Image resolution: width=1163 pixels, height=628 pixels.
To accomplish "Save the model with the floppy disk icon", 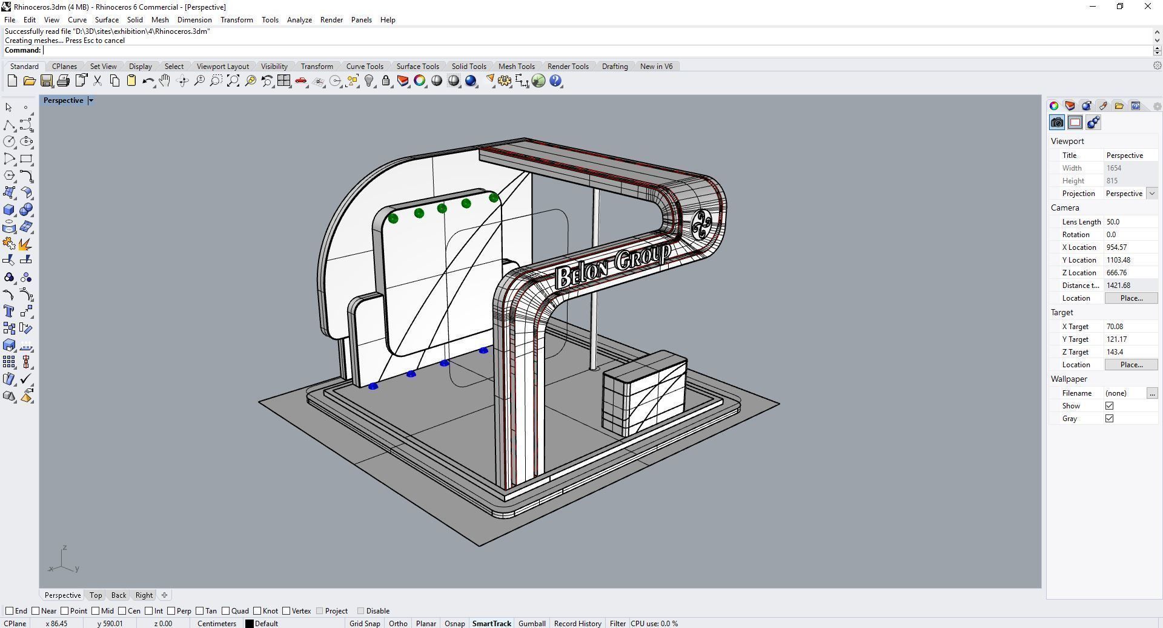I will [46, 81].
